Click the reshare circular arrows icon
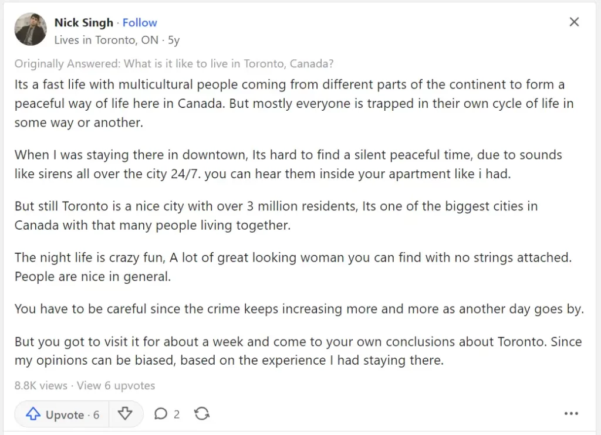Image resolution: width=601 pixels, height=435 pixels. point(202,414)
